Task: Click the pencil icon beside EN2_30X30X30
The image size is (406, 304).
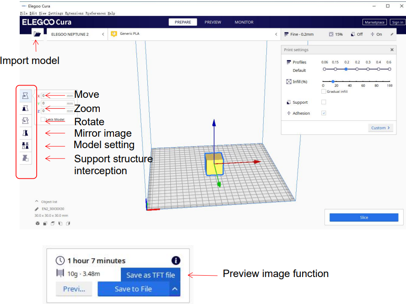Action: click(x=37, y=209)
